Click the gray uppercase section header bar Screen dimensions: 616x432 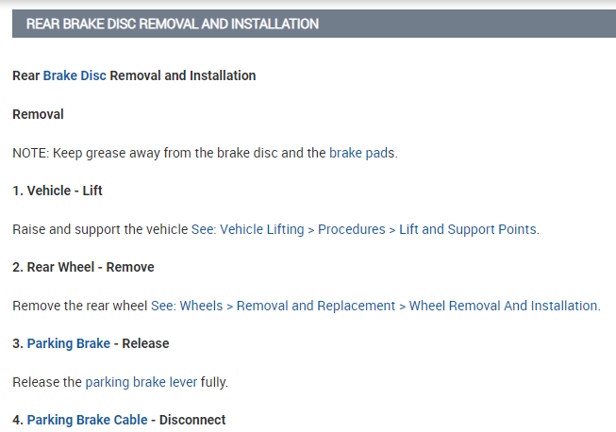(x=314, y=23)
